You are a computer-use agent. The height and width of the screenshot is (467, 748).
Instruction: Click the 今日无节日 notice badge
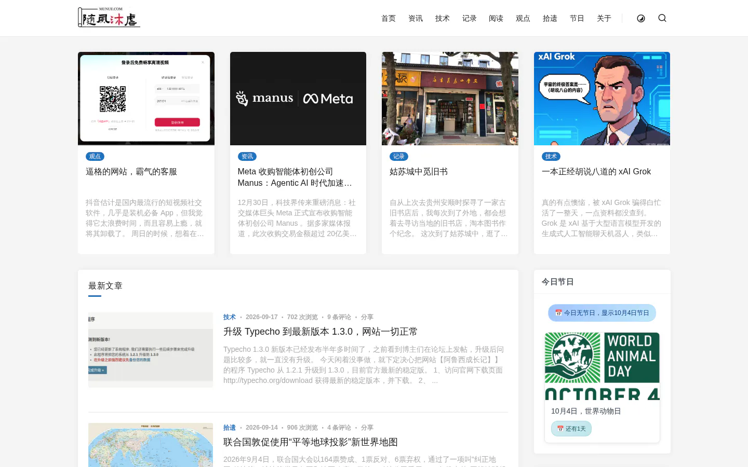[x=602, y=313]
